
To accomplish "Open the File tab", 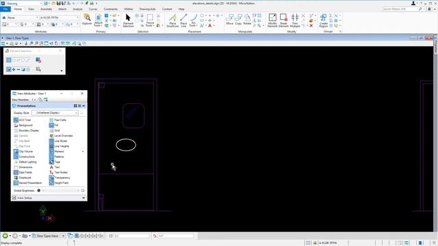I will [x=5, y=9].
